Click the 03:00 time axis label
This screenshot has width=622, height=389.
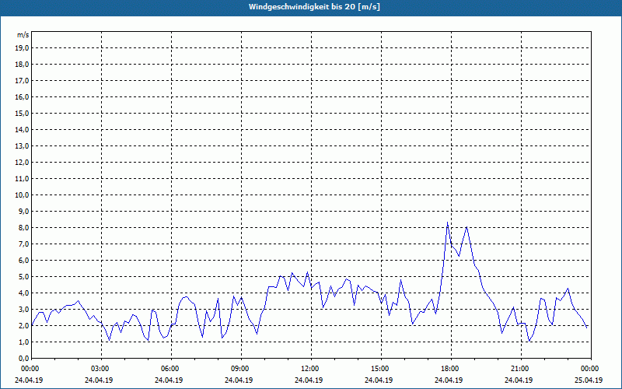click(x=99, y=369)
